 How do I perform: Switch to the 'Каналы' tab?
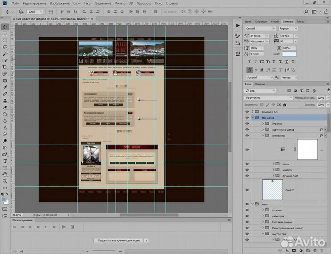pyautogui.click(x=260, y=84)
